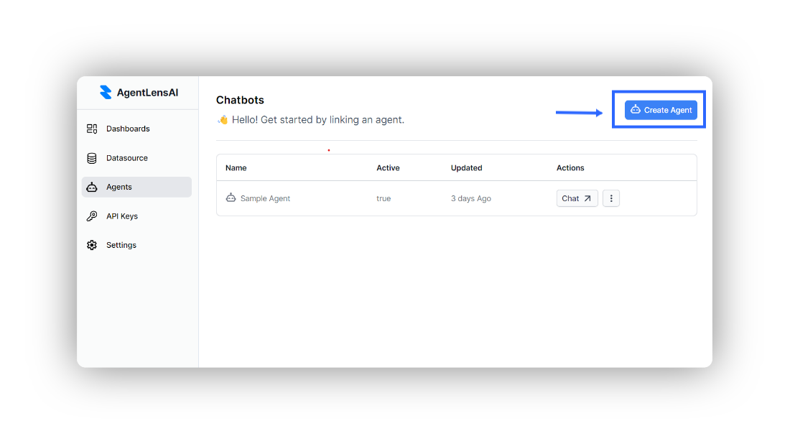Navigate to API Keys
The height and width of the screenshot is (444, 790).
click(122, 216)
